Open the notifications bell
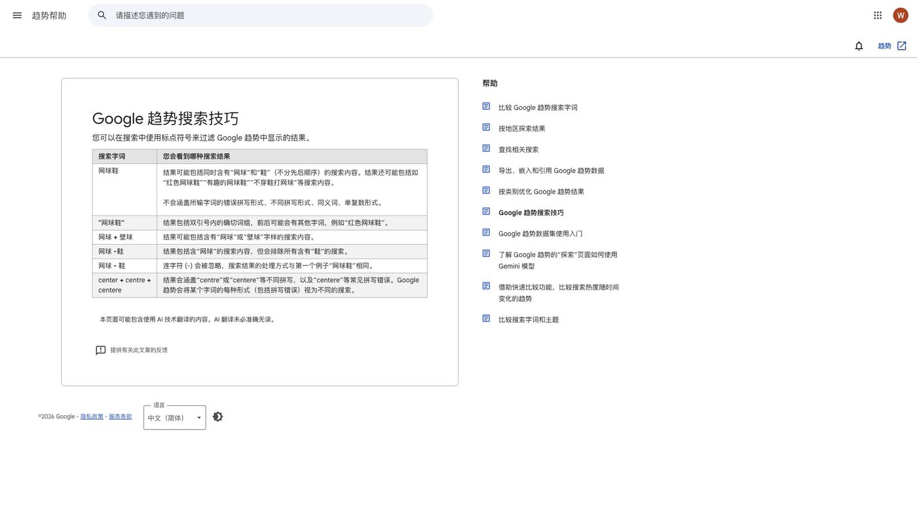Viewport: 917px width, 516px height. coord(859,46)
